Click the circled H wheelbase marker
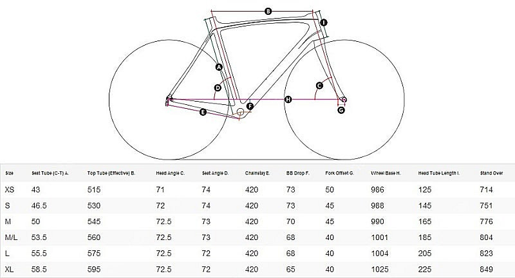515x278 pixels. 288,100
